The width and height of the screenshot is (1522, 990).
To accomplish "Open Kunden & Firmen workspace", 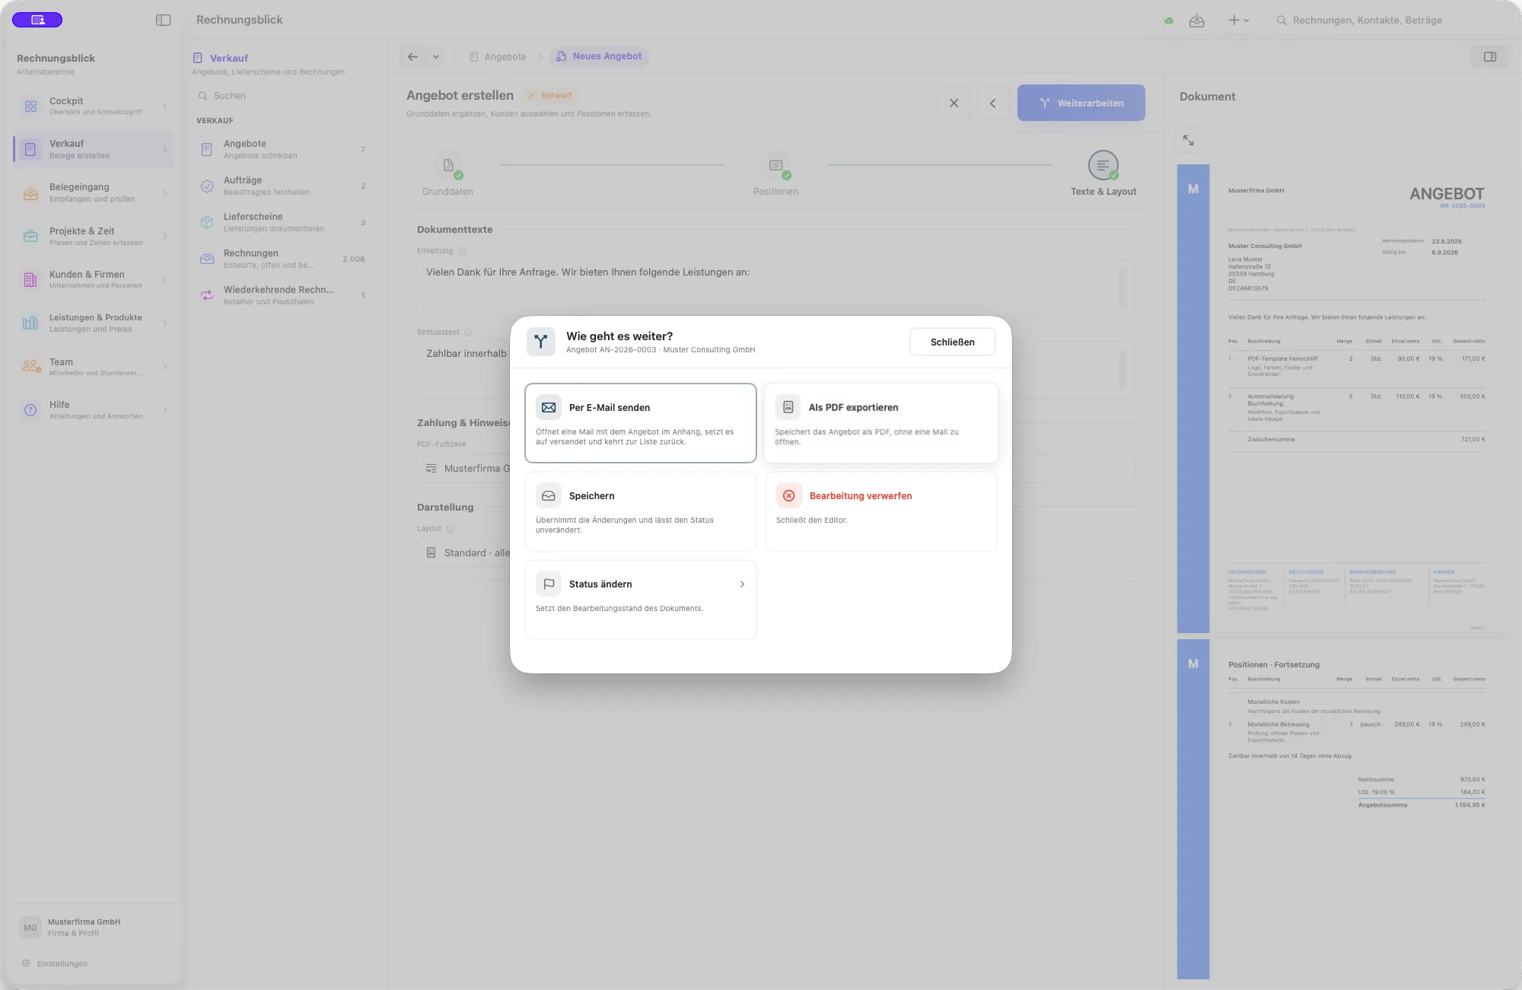I will (x=94, y=279).
